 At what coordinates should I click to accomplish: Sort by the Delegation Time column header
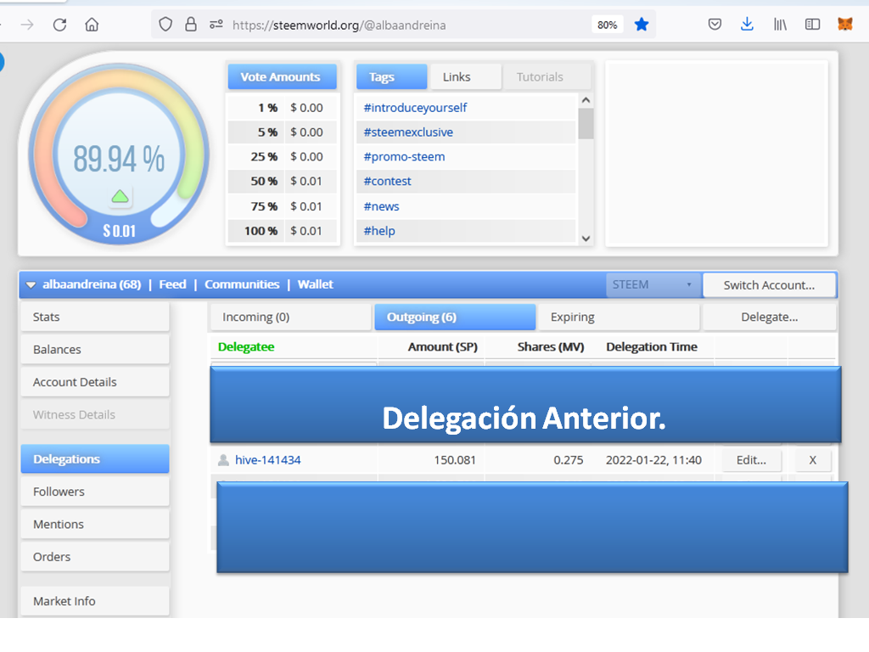652,347
